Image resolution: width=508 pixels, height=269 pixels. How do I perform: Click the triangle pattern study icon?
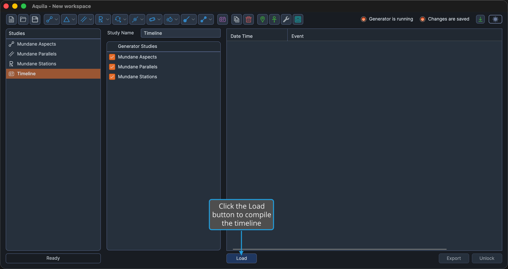[66, 19]
